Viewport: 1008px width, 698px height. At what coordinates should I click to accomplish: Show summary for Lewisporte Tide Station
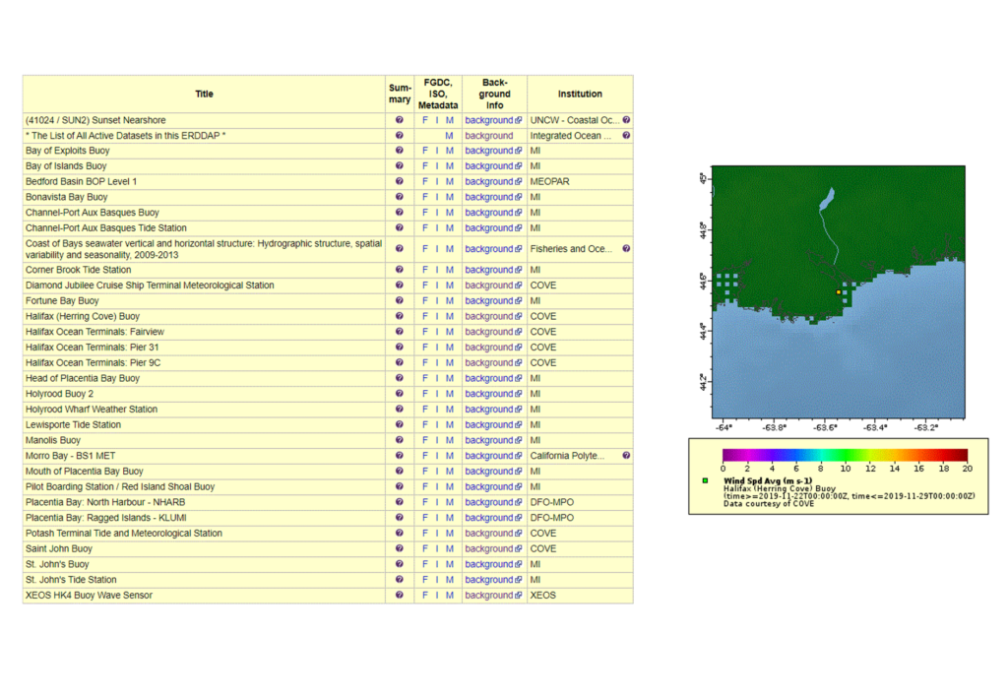pos(400,425)
